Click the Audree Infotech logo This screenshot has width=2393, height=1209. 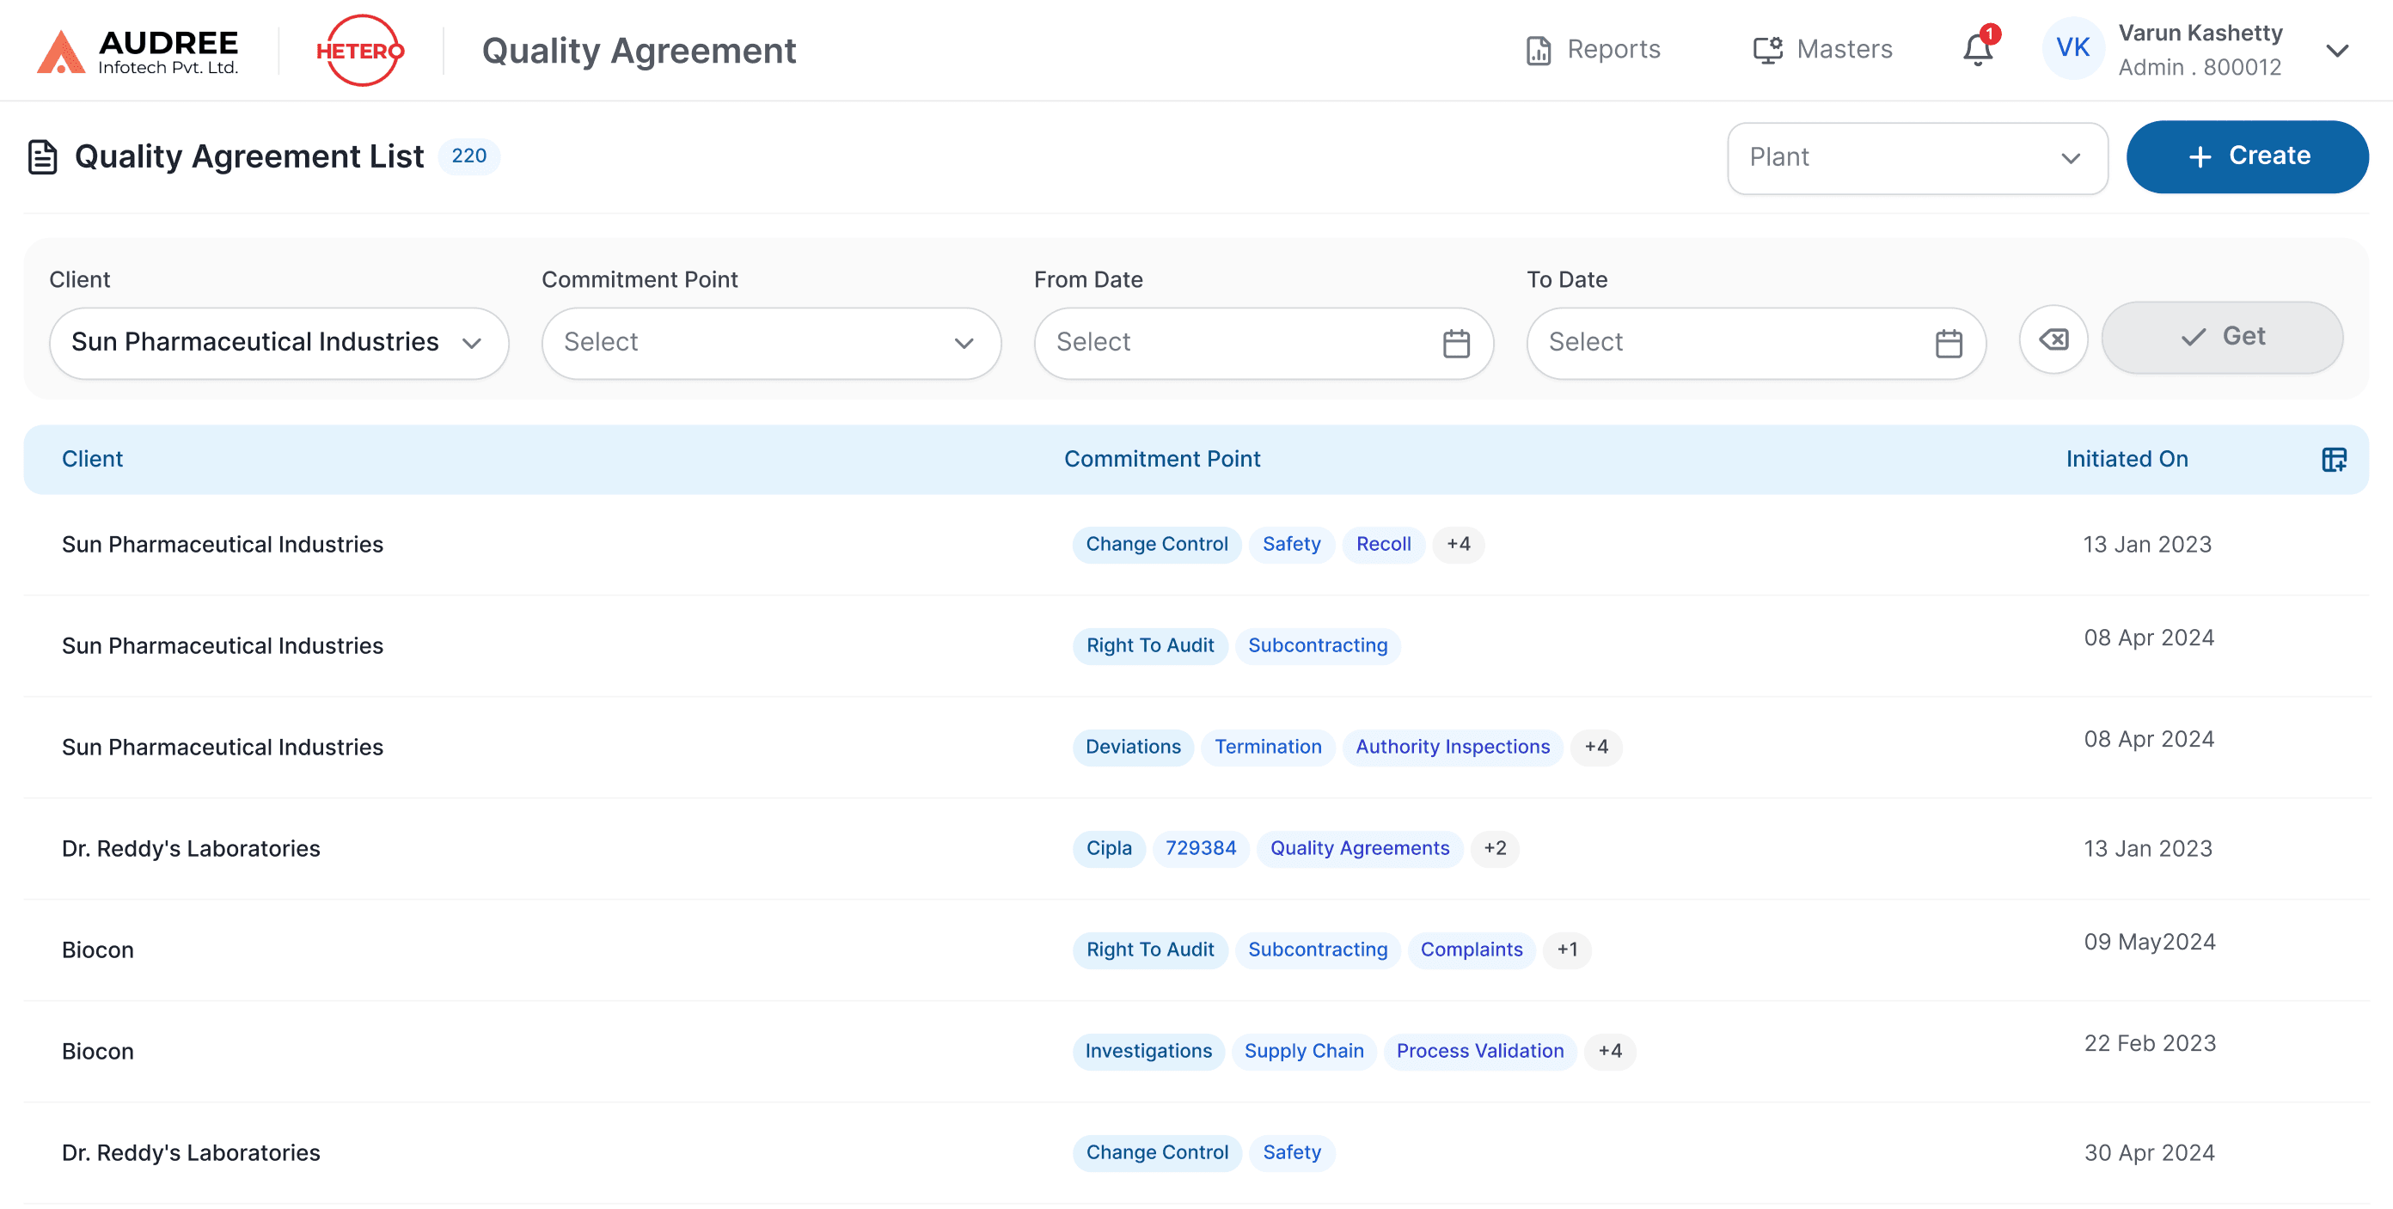(x=138, y=51)
